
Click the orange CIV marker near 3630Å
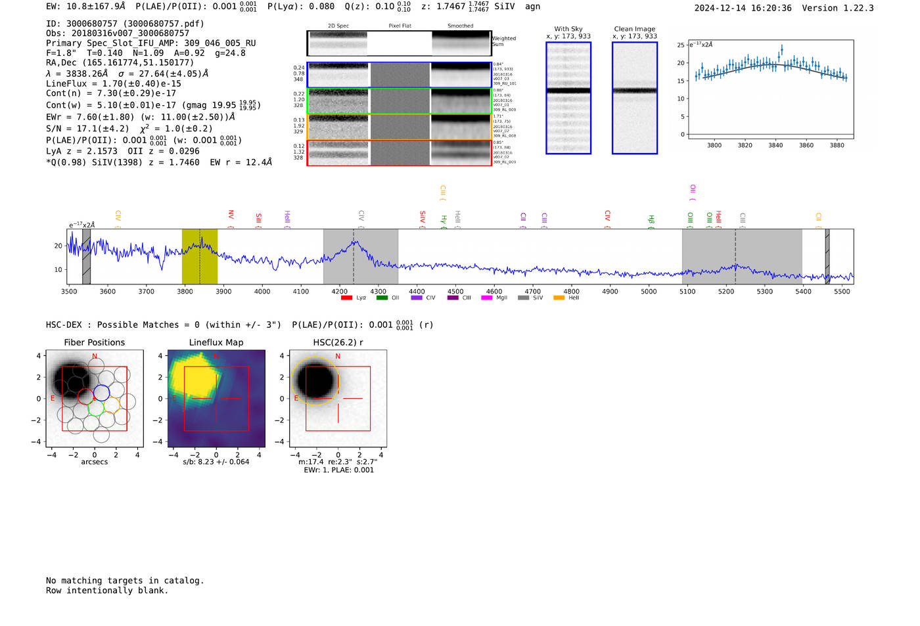[118, 219]
